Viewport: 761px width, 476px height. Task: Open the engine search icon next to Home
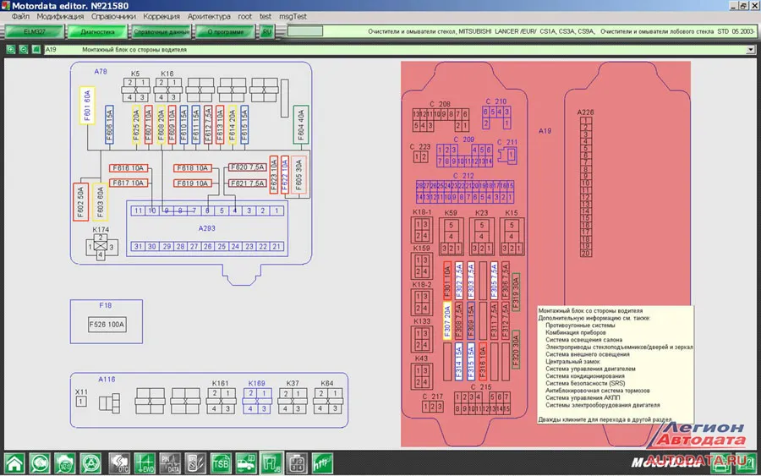[x=40, y=463]
